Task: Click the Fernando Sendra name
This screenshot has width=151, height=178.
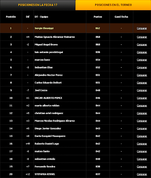Action: 45,166
